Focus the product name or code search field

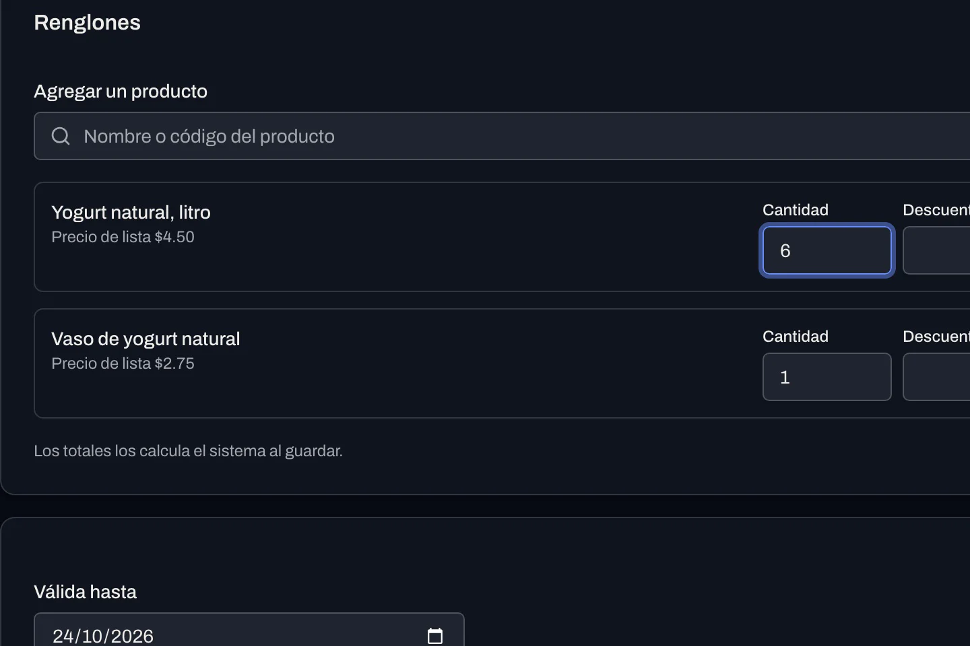pos(502,136)
